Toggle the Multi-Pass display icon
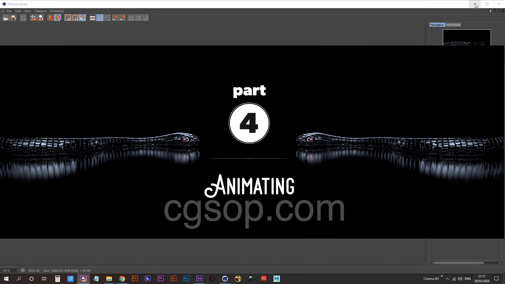 pyautogui.click(x=83, y=18)
